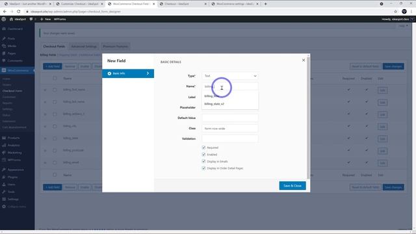This screenshot has height=234, width=416.
Task: Expand the Basic Info chevron arrow
Action: click(148, 73)
